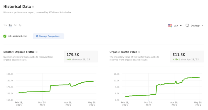Uncheck the link-assistant.com checkbox
The height and width of the screenshot is (110, 208).
pyautogui.click(x=5, y=36)
